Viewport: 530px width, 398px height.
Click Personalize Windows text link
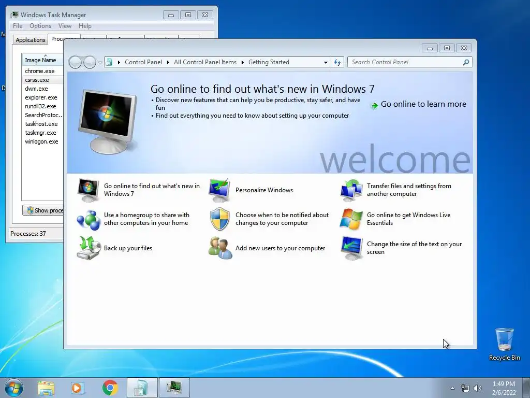tap(264, 190)
